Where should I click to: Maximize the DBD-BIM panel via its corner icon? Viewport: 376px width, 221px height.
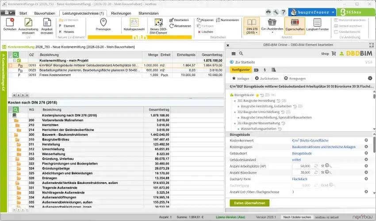pos(371,45)
